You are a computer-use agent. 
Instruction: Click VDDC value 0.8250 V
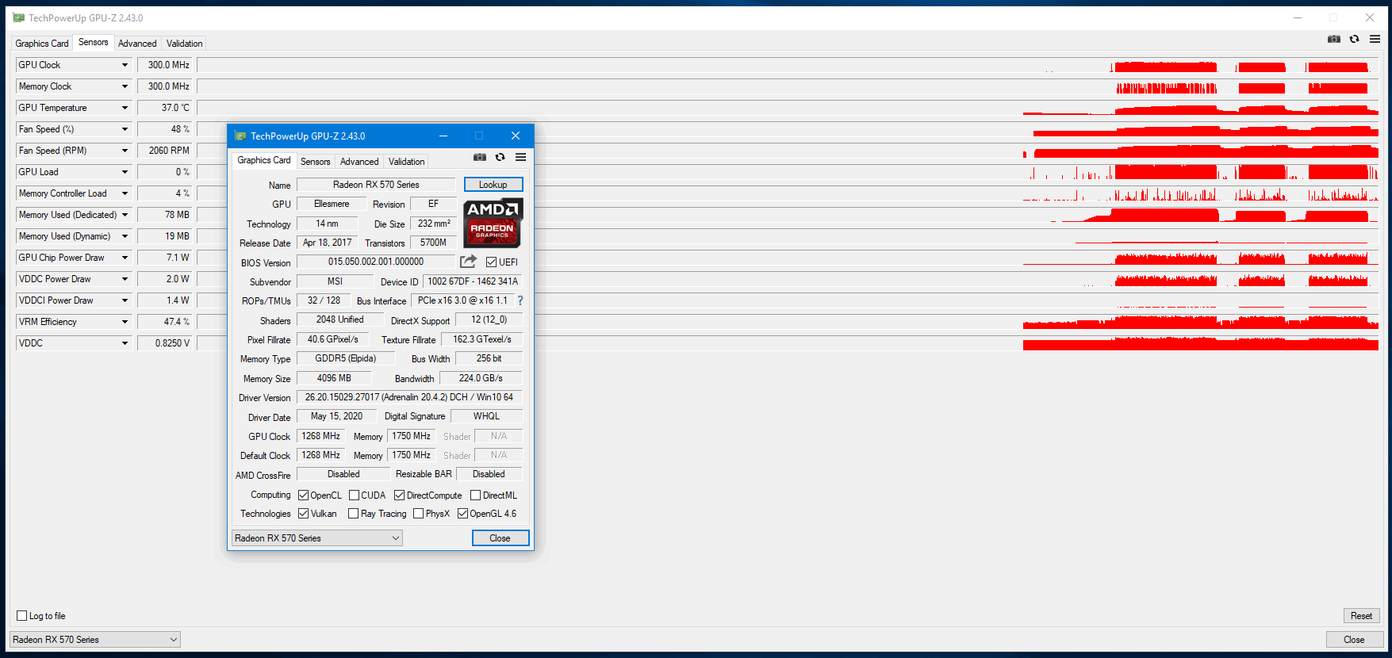click(x=165, y=343)
